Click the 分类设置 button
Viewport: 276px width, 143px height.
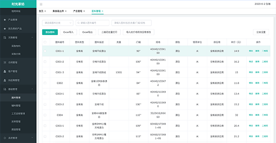[x=261, y=32]
